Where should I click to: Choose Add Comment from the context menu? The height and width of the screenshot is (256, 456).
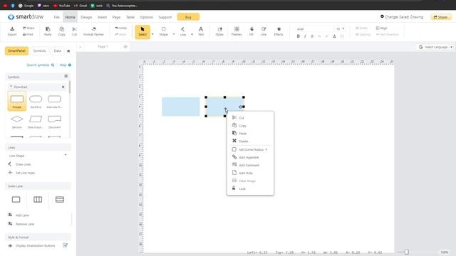pos(250,165)
